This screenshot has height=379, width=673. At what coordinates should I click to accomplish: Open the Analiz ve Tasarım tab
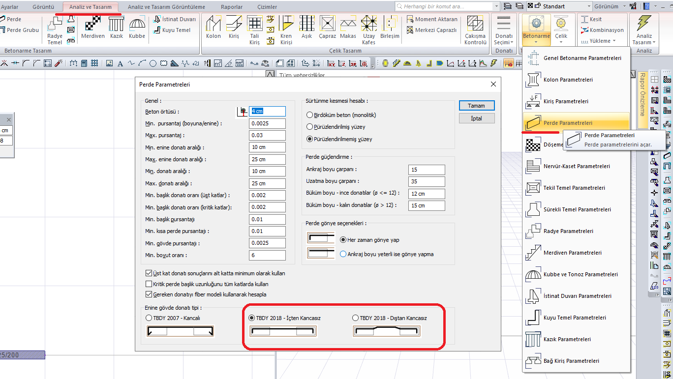[92, 7]
